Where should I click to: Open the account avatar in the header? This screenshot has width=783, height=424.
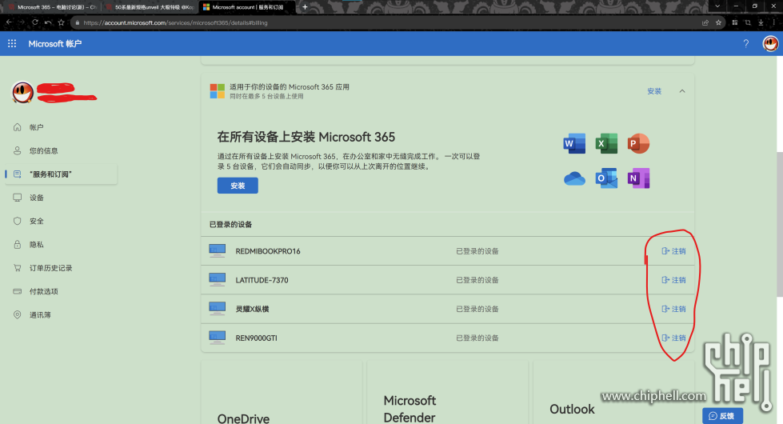(x=770, y=44)
